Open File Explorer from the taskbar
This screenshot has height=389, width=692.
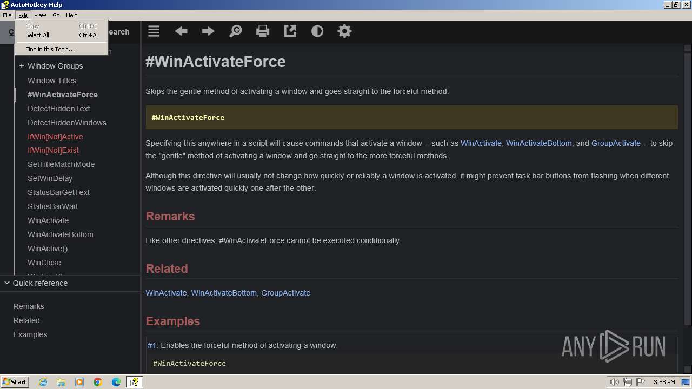[x=61, y=382]
